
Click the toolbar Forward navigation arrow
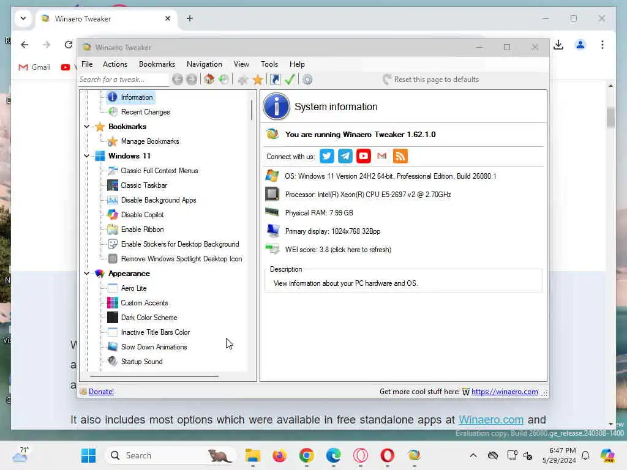(x=192, y=80)
